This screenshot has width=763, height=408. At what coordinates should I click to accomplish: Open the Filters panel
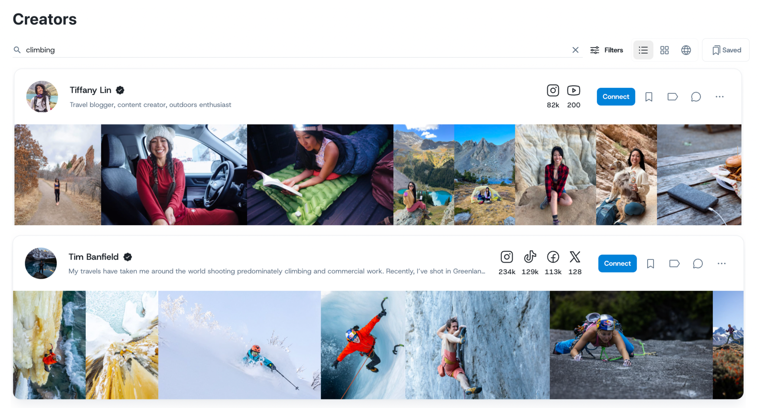[607, 50]
